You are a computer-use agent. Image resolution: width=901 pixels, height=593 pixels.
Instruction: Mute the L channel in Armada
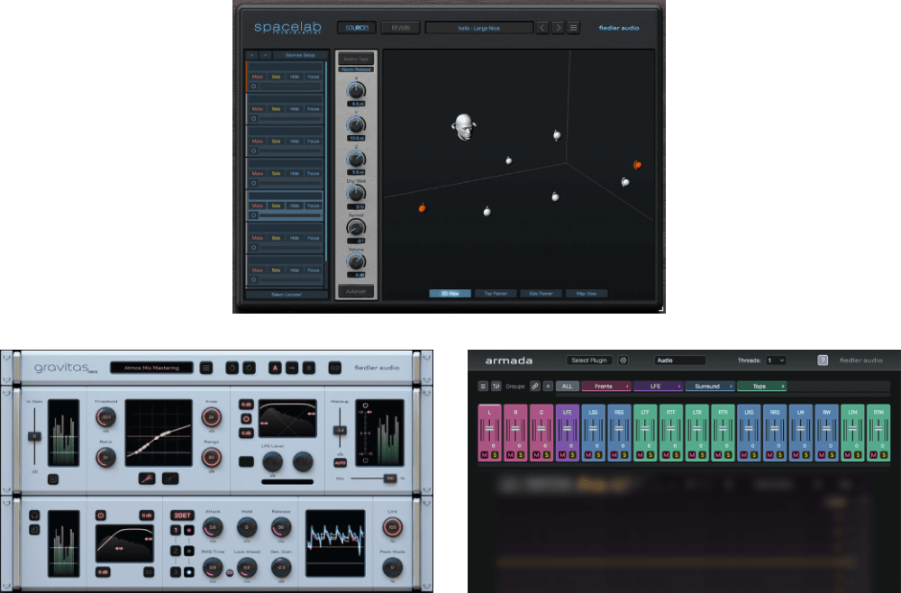[x=484, y=455]
